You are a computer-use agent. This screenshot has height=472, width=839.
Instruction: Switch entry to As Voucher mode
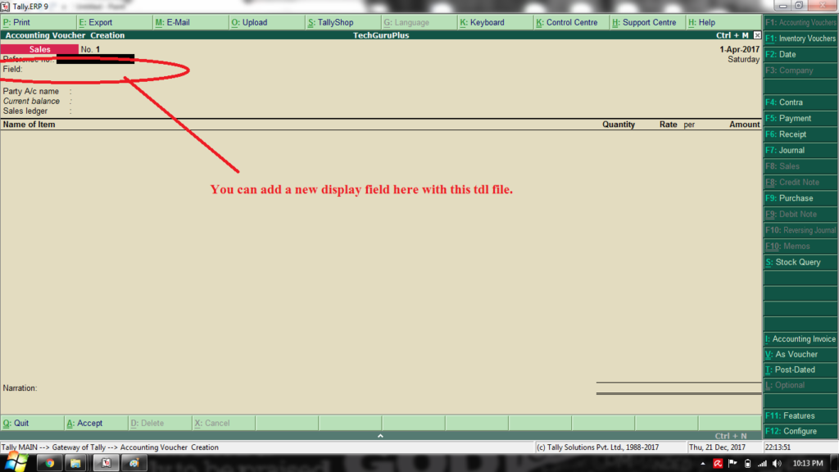click(800, 354)
